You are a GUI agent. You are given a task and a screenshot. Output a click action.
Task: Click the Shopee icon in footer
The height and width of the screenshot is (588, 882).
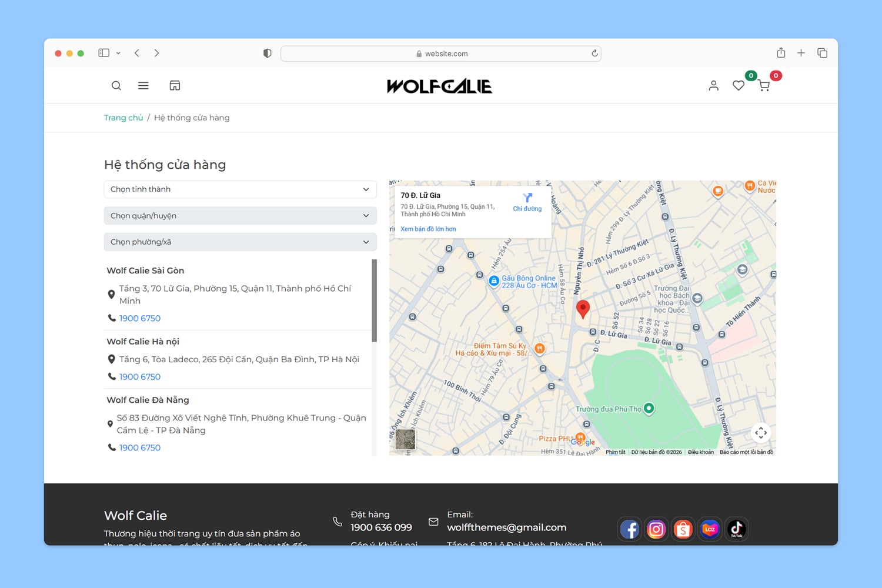point(683,529)
